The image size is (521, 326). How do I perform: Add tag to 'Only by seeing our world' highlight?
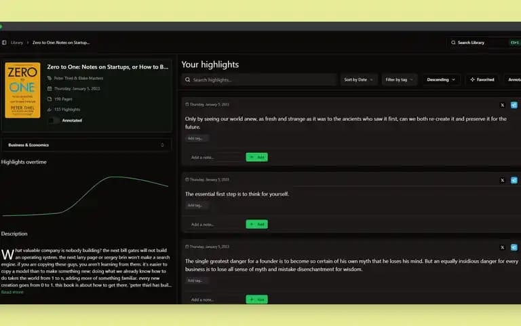click(197, 139)
